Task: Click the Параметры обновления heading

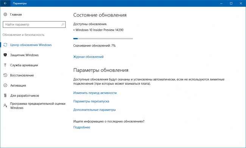Action: click(101, 70)
